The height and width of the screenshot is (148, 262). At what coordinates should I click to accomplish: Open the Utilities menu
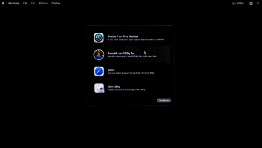pos(43,3)
